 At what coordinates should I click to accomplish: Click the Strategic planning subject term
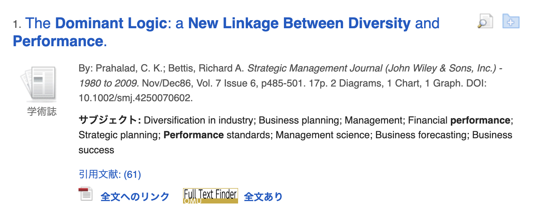118,135
